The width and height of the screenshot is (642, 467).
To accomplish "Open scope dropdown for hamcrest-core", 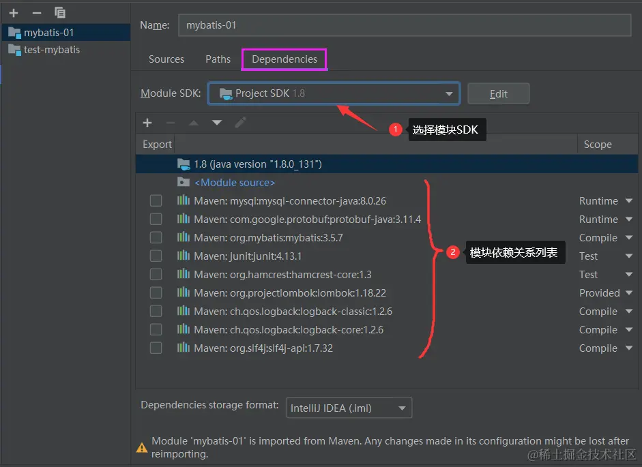I will [629, 275].
